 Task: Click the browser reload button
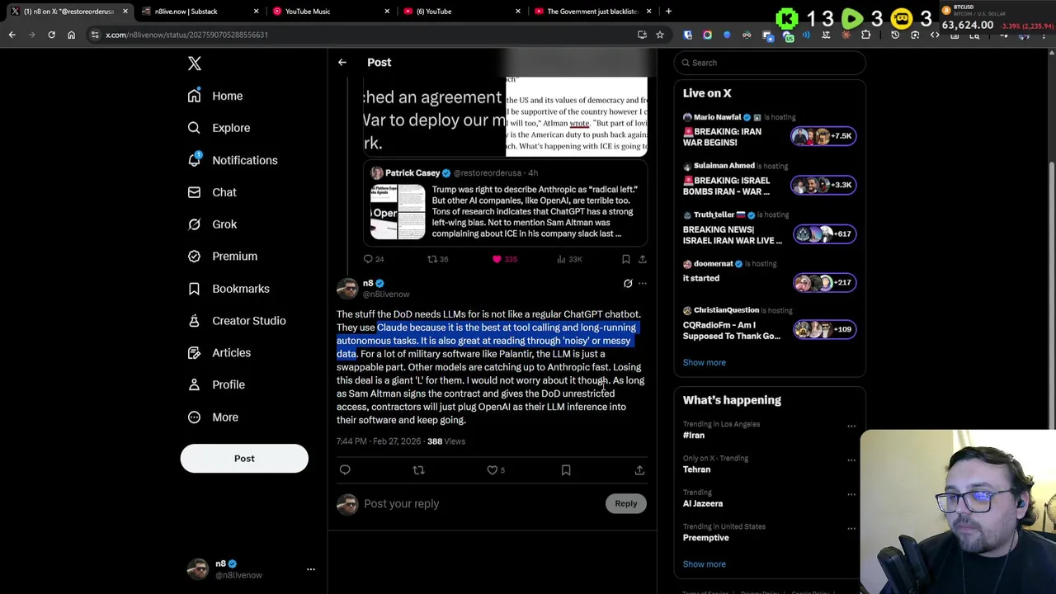[x=51, y=35]
